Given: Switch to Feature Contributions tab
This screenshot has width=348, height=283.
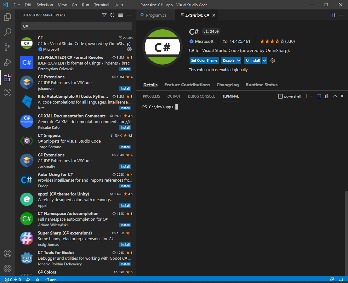Looking at the screenshot, I should pos(187,85).
